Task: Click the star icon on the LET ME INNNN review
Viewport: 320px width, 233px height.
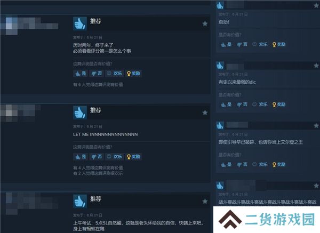Action: tap(205, 113)
